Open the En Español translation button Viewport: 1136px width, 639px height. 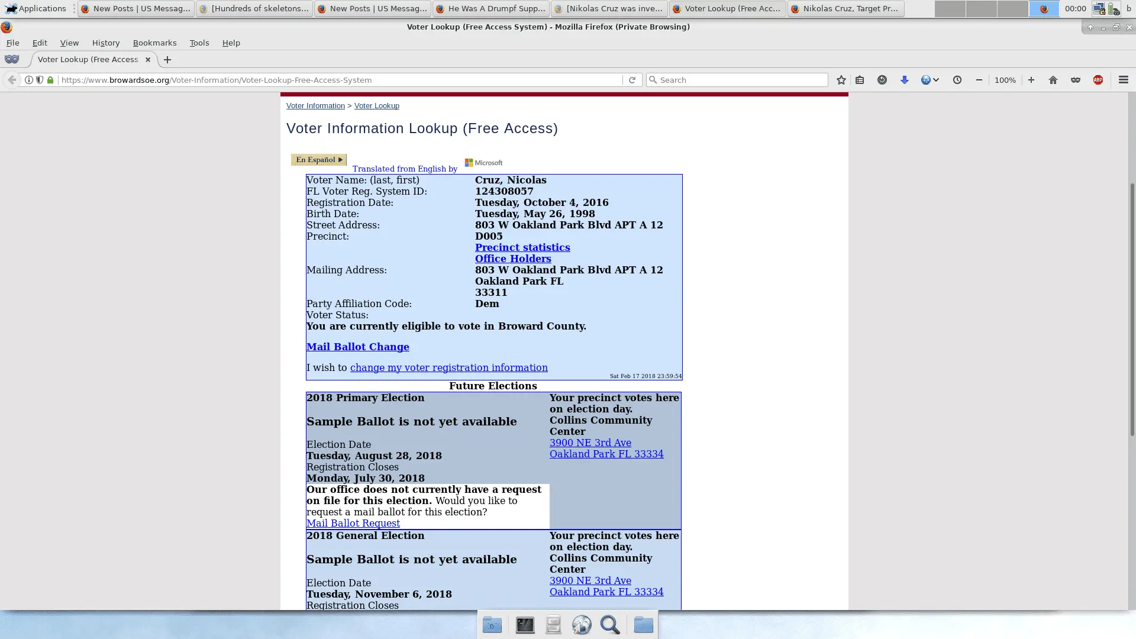(318, 160)
